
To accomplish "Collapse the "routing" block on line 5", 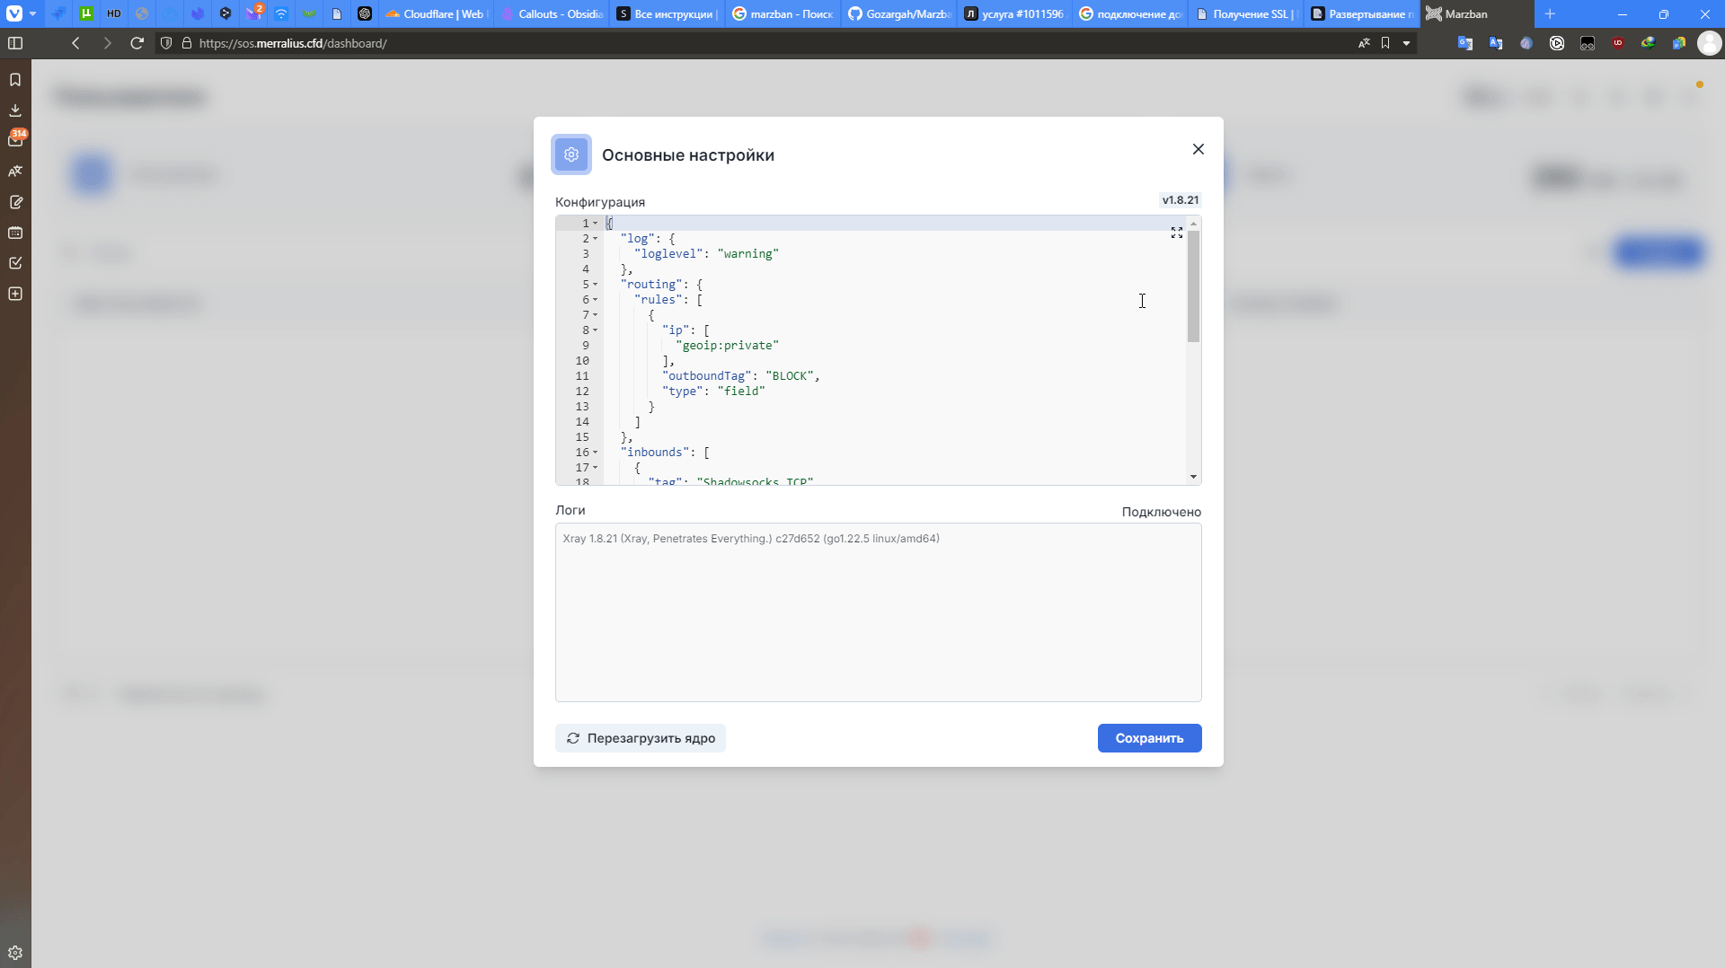I will point(595,285).
